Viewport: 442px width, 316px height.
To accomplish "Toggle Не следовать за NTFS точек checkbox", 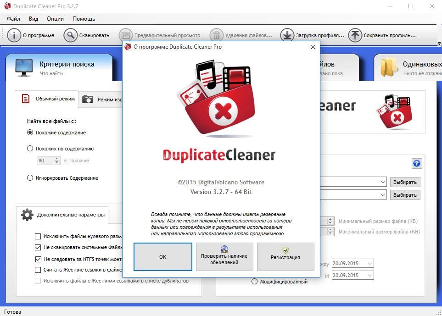I will click(38, 259).
